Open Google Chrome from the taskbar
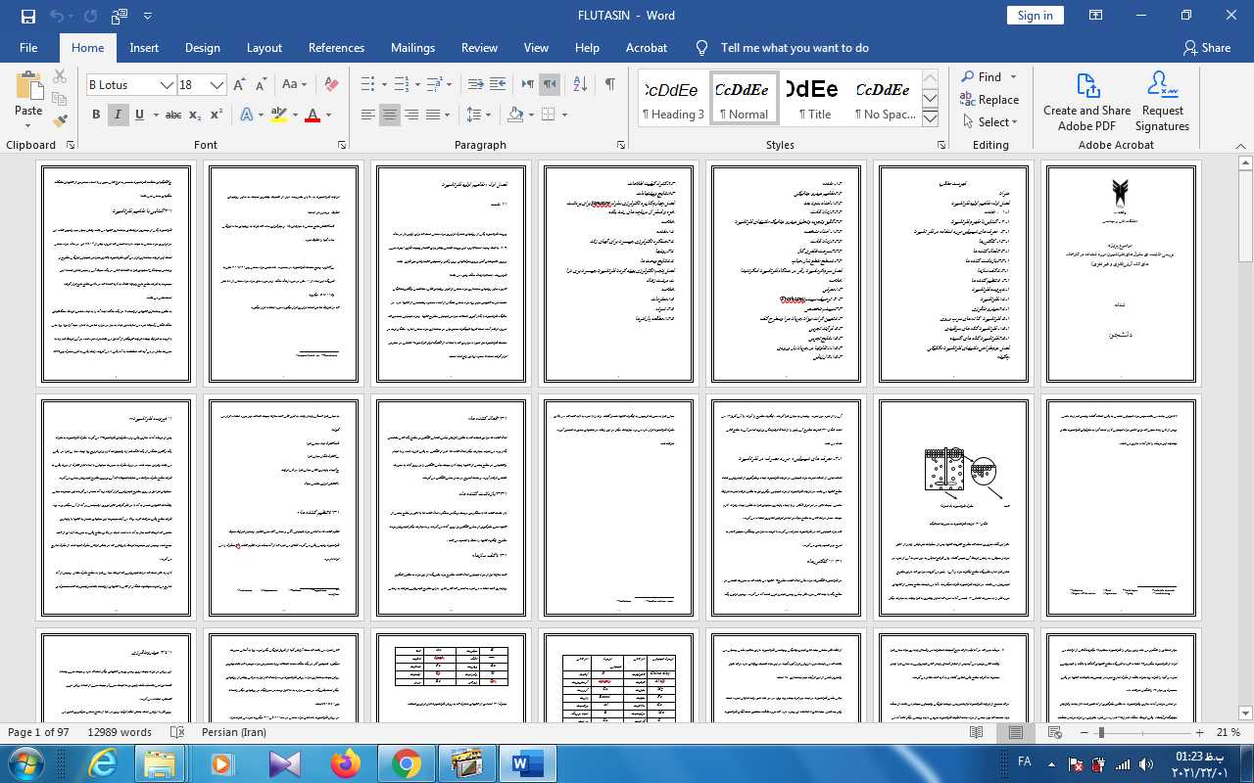The height and width of the screenshot is (783, 1254). coord(407,763)
